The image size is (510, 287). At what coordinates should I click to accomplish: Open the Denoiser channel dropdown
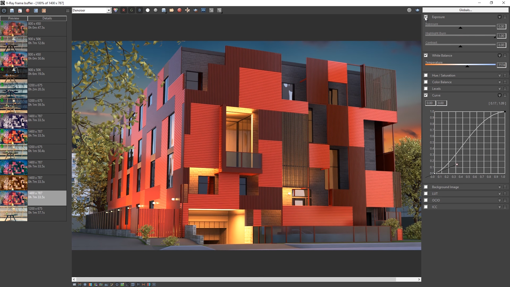109,10
